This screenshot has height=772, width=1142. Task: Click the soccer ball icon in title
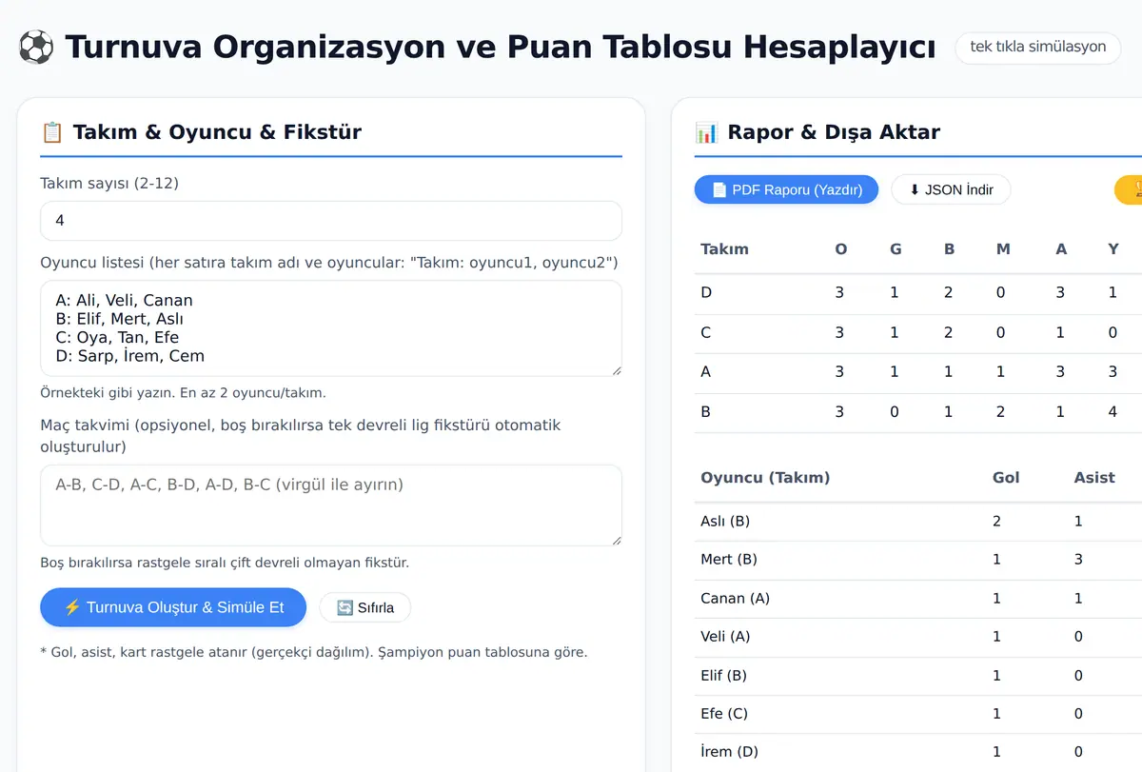point(36,47)
